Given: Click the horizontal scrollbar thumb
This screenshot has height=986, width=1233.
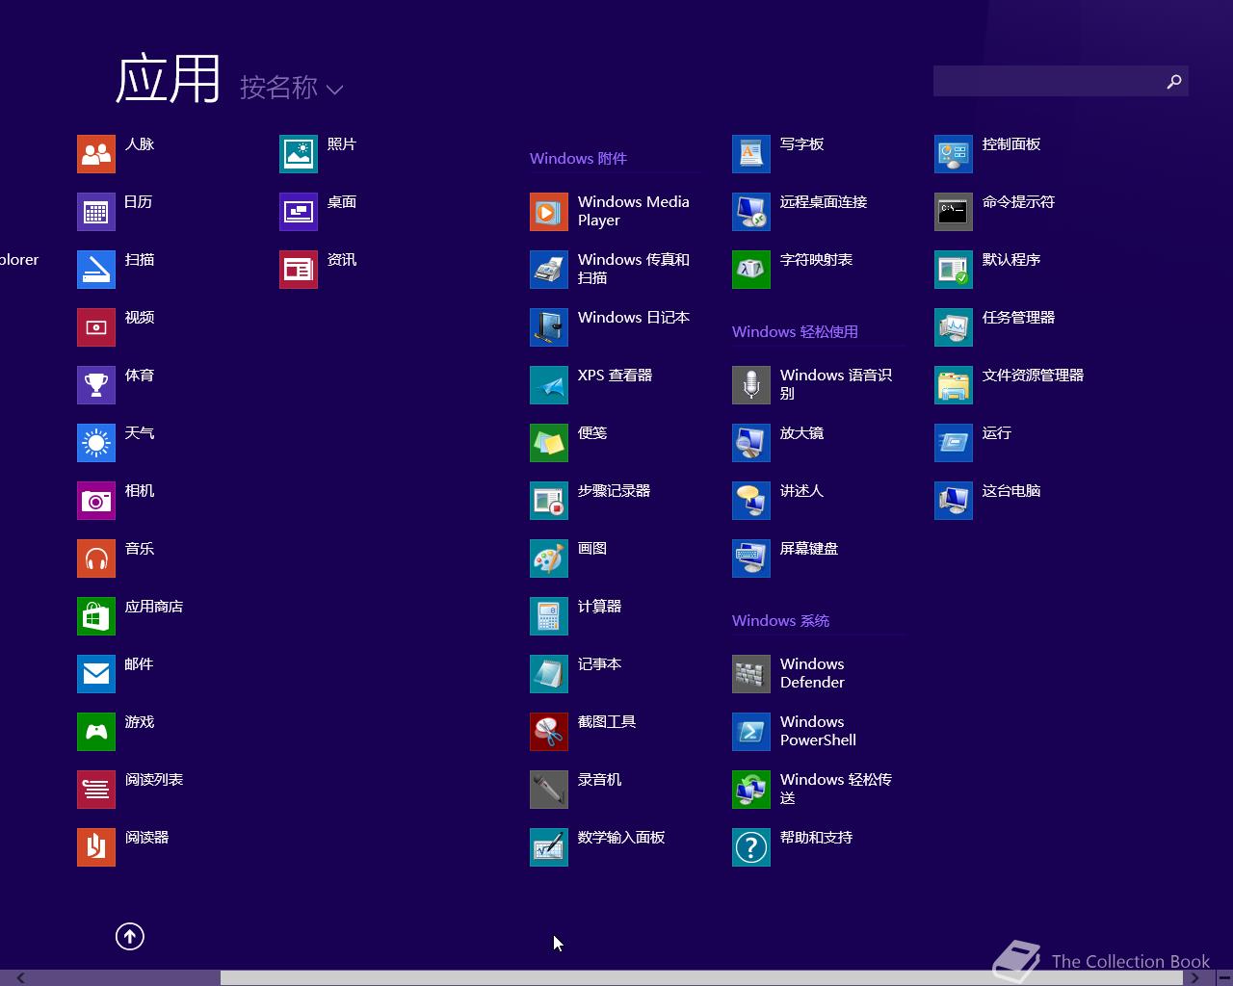Looking at the screenshot, I should 701,978.
